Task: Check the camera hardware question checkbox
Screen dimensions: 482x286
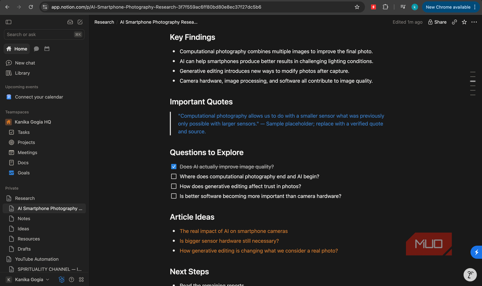Action: click(174, 196)
